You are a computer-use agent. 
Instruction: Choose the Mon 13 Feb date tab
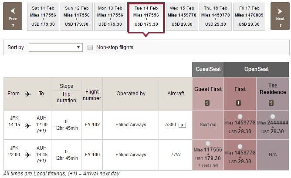[x=110, y=17]
